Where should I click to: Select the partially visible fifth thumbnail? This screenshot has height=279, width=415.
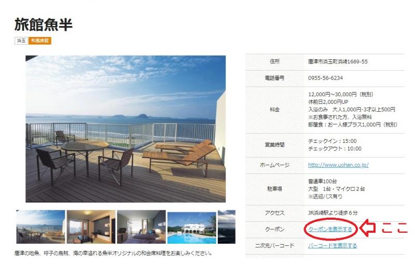227,227
